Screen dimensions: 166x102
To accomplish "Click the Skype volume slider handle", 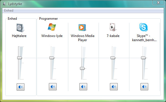I will pos(144,58).
